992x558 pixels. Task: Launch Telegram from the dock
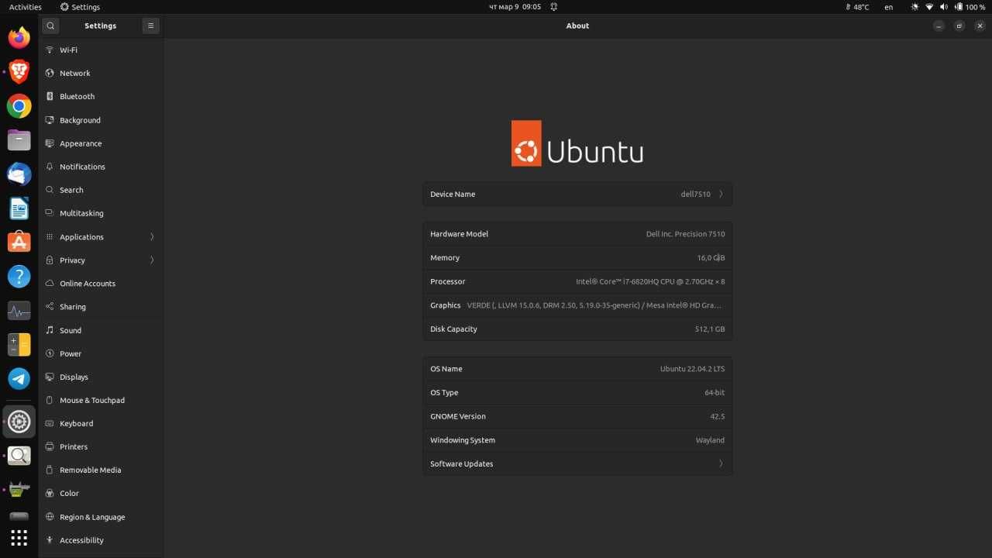point(19,379)
